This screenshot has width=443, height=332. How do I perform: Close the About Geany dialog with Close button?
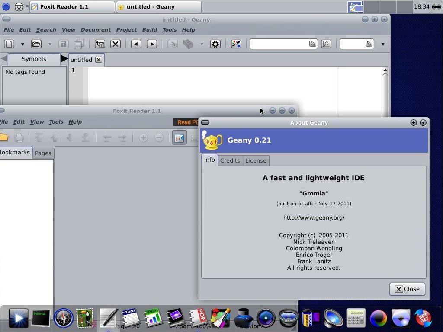pos(407,289)
